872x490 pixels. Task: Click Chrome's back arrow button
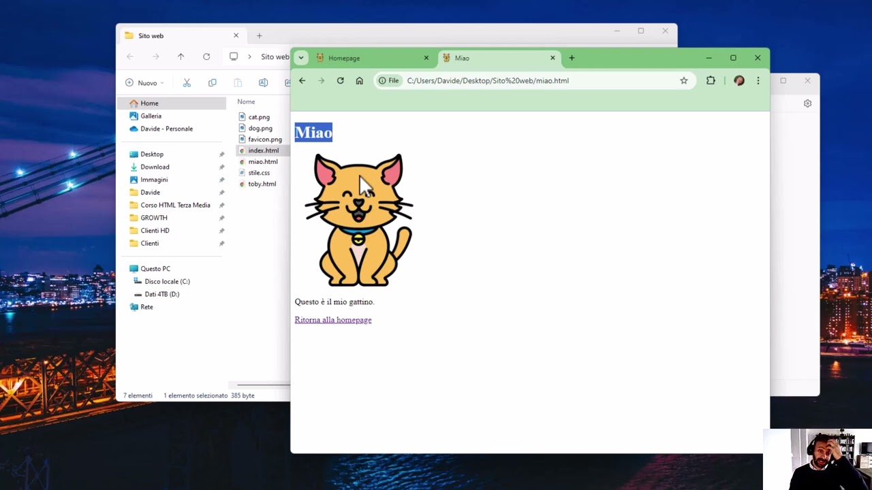[x=302, y=80]
